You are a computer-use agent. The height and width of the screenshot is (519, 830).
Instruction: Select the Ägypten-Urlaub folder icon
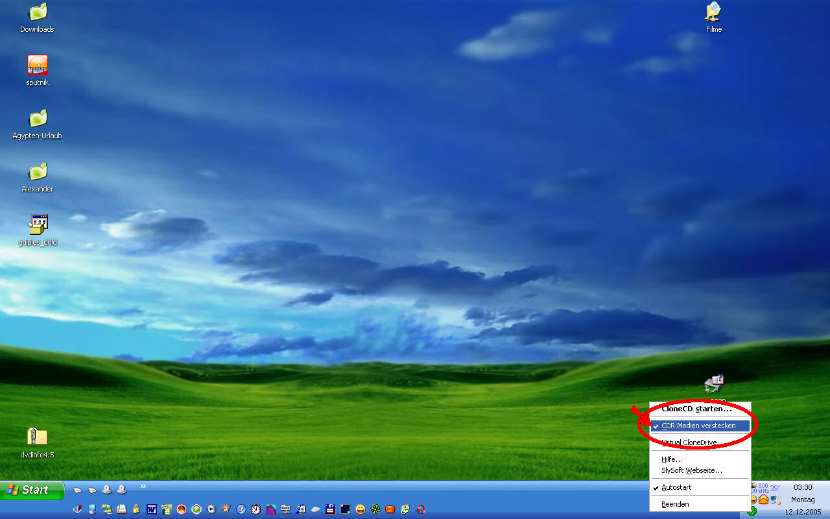(x=38, y=124)
